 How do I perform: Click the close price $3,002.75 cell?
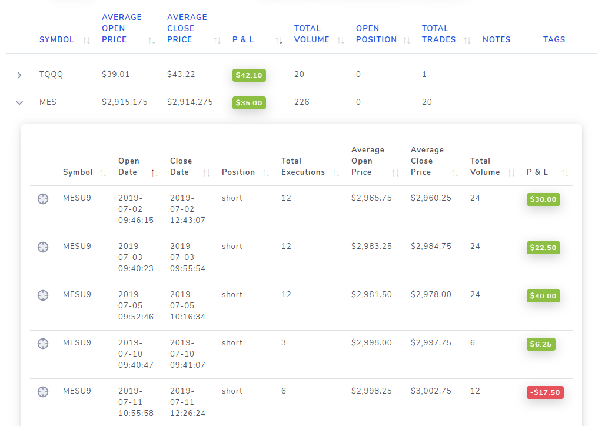click(x=431, y=391)
